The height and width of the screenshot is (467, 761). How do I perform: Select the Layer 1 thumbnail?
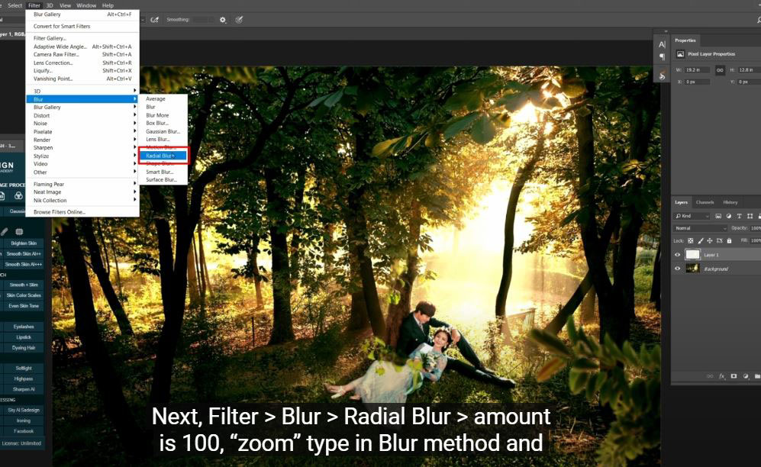click(x=692, y=255)
